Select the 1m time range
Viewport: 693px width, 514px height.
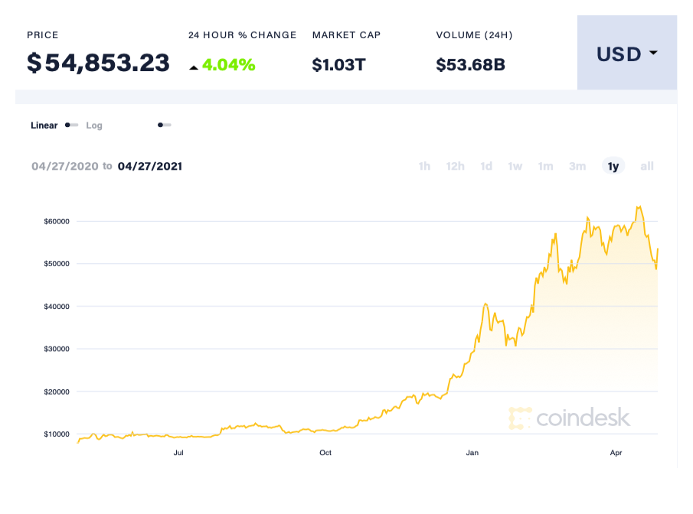[545, 166]
